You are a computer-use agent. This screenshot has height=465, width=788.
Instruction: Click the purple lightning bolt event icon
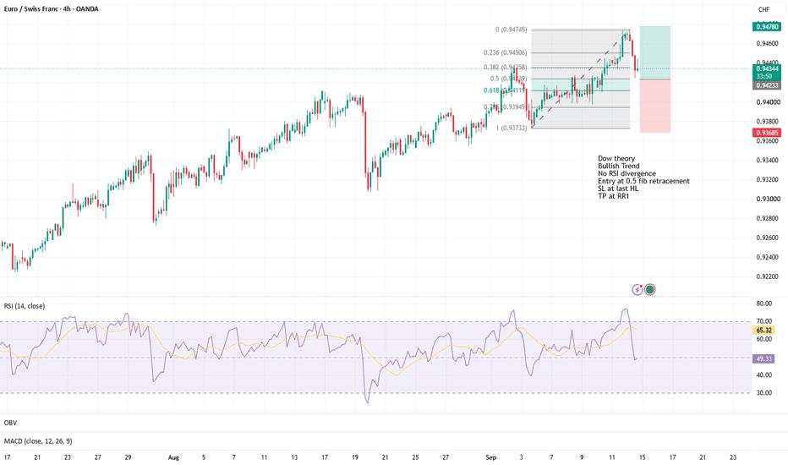[x=638, y=289]
